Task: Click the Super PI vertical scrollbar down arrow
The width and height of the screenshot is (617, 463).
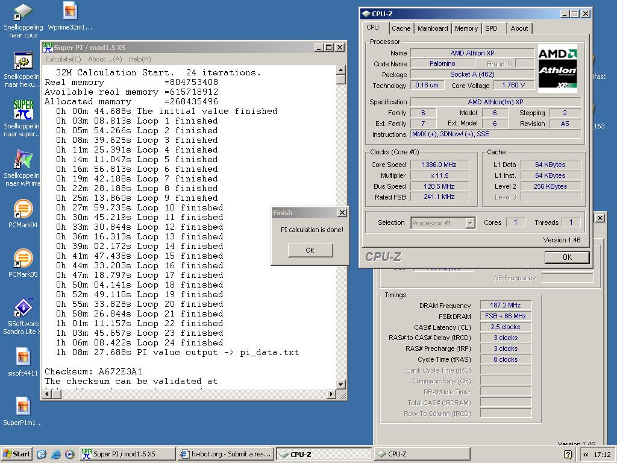Action: point(341,384)
